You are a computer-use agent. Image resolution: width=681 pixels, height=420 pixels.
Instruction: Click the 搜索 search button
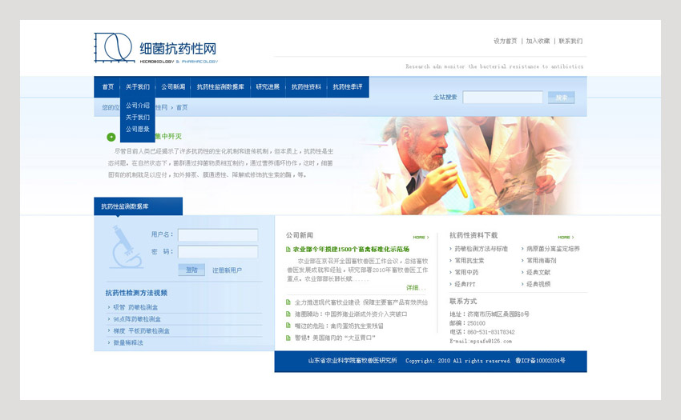[561, 98]
